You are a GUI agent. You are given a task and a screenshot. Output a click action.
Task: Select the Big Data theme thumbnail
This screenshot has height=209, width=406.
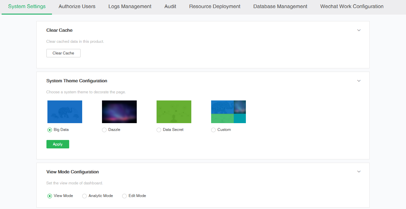(65, 112)
